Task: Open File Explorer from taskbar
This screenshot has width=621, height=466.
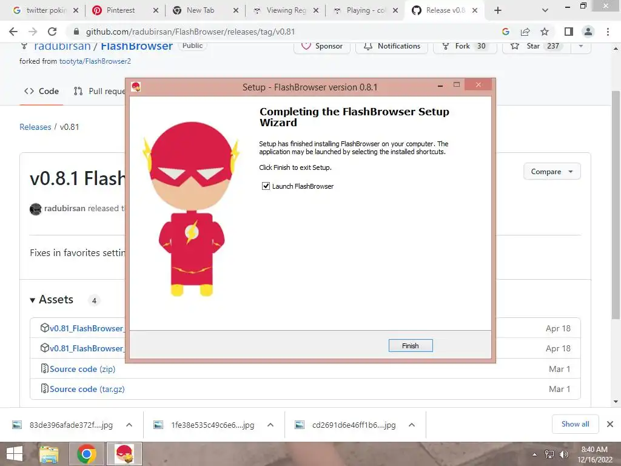Action: (x=49, y=454)
